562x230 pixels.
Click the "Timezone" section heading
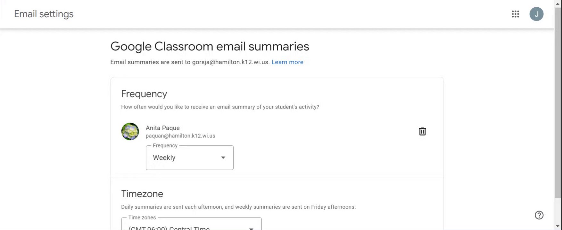[x=142, y=194]
